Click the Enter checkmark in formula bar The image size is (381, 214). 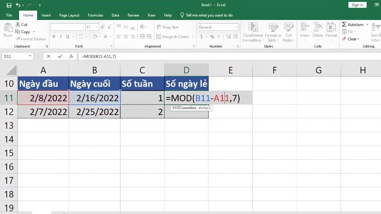(60, 56)
